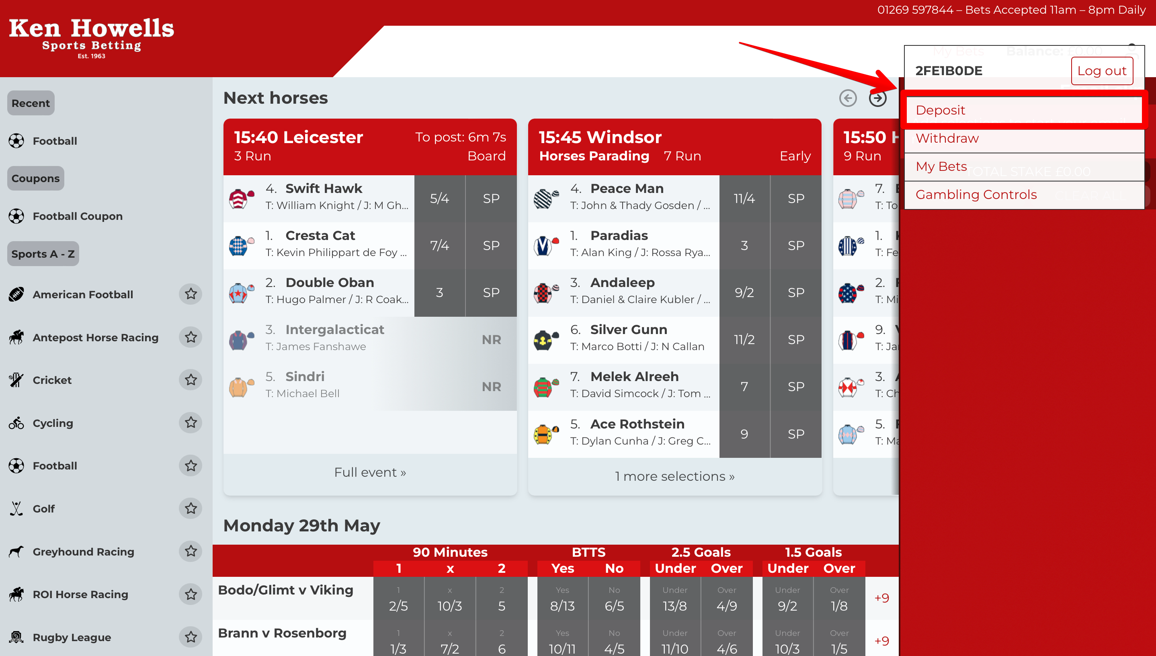Expand the Windsor race full event
This screenshot has width=1156, height=656.
point(674,476)
